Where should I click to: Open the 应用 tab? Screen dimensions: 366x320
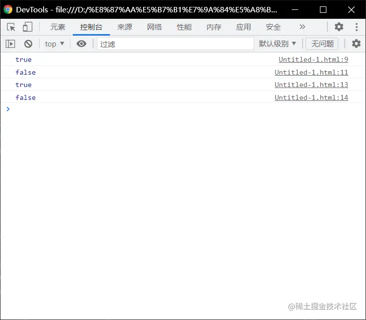click(x=244, y=27)
